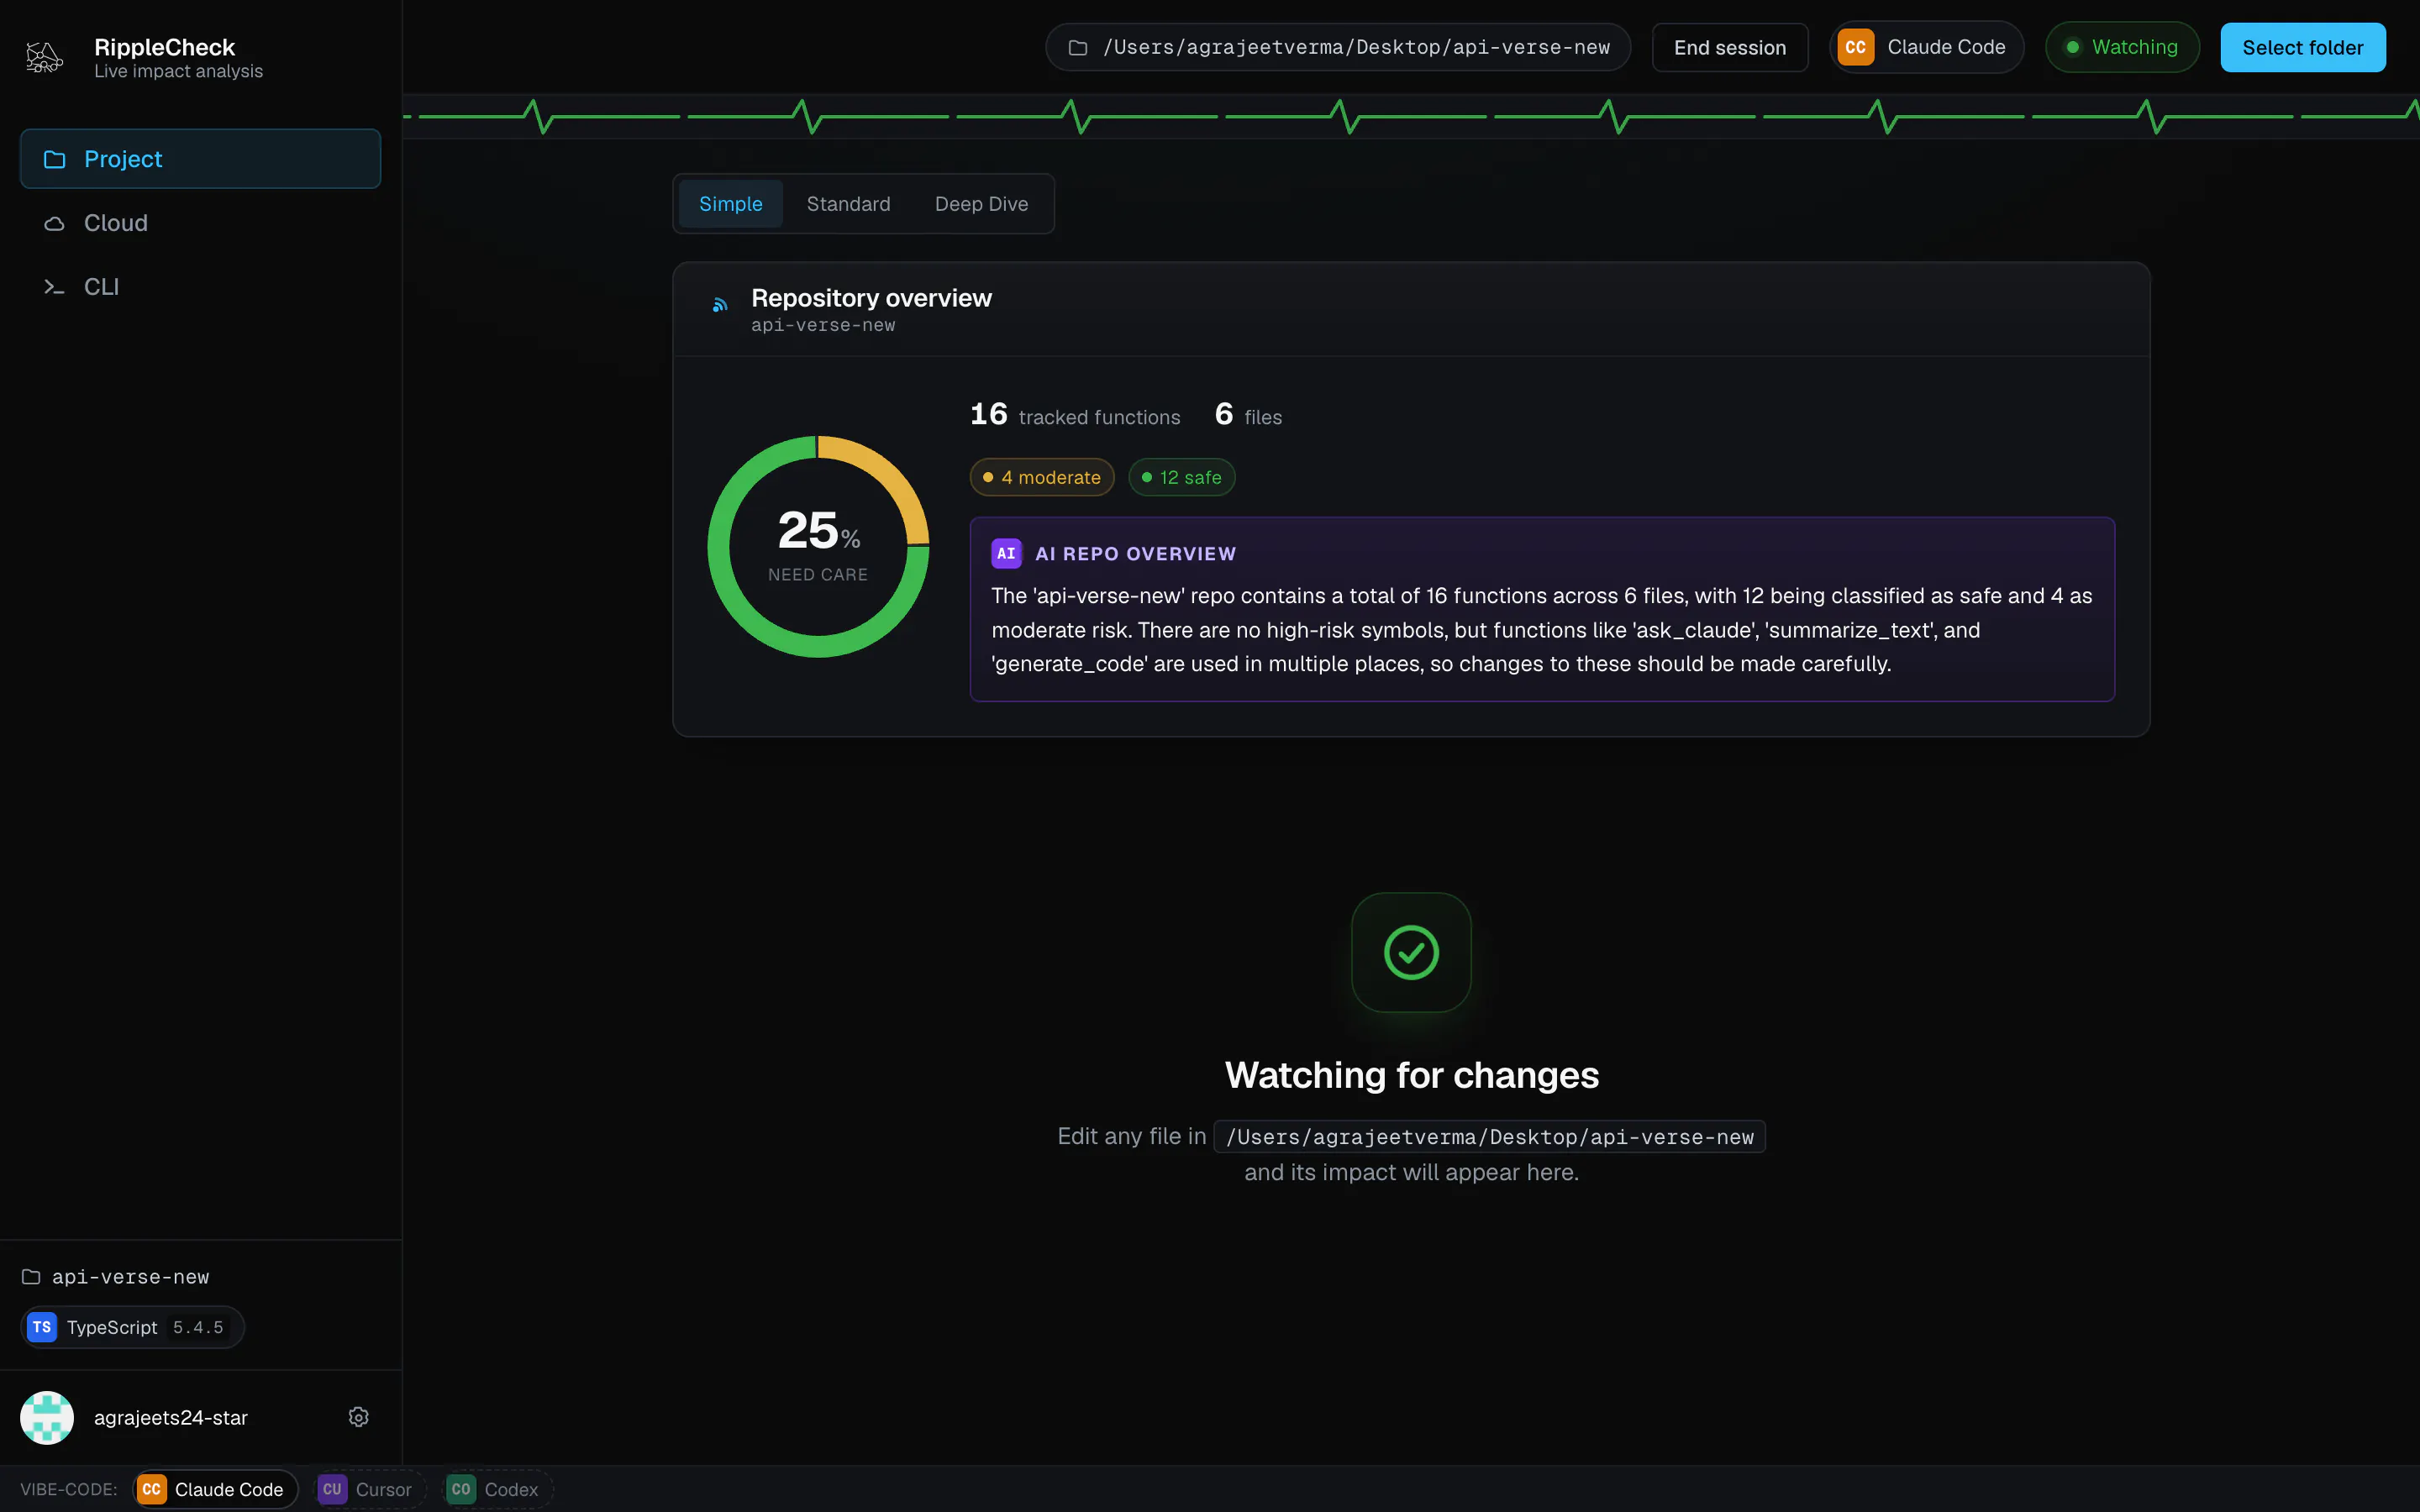The width and height of the screenshot is (2420, 1512).
Task: Click the Repository overview broadcast icon
Action: coord(720,305)
